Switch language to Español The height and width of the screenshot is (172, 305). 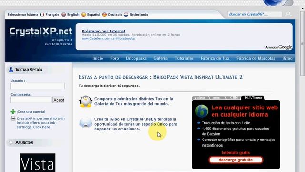(93, 15)
